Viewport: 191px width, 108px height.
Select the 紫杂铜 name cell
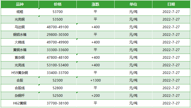[x=20, y=57]
